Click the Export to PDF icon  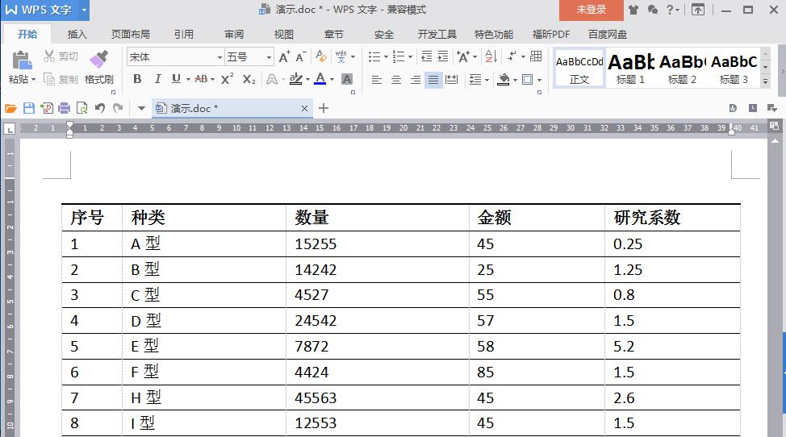click(47, 108)
